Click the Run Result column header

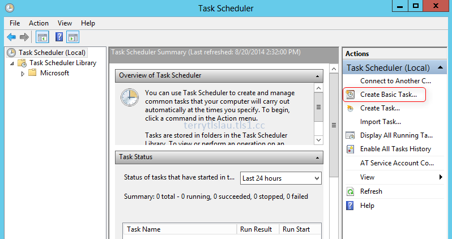coord(258,229)
